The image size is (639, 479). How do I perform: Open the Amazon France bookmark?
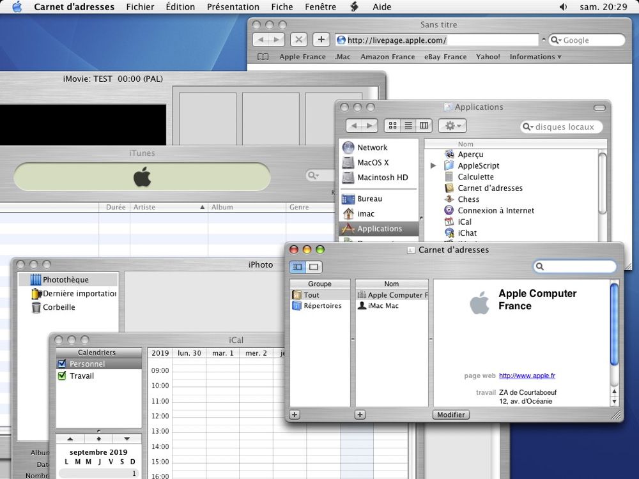388,57
